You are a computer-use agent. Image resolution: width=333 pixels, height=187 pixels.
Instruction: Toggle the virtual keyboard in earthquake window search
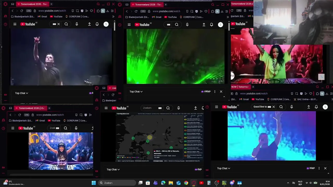(160, 108)
